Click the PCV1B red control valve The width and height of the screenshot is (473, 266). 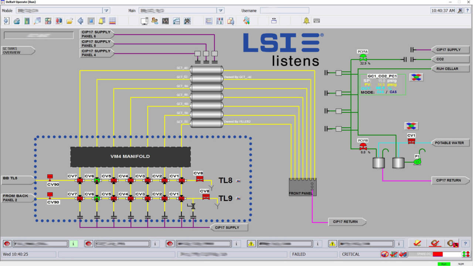[x=363, y=147]
